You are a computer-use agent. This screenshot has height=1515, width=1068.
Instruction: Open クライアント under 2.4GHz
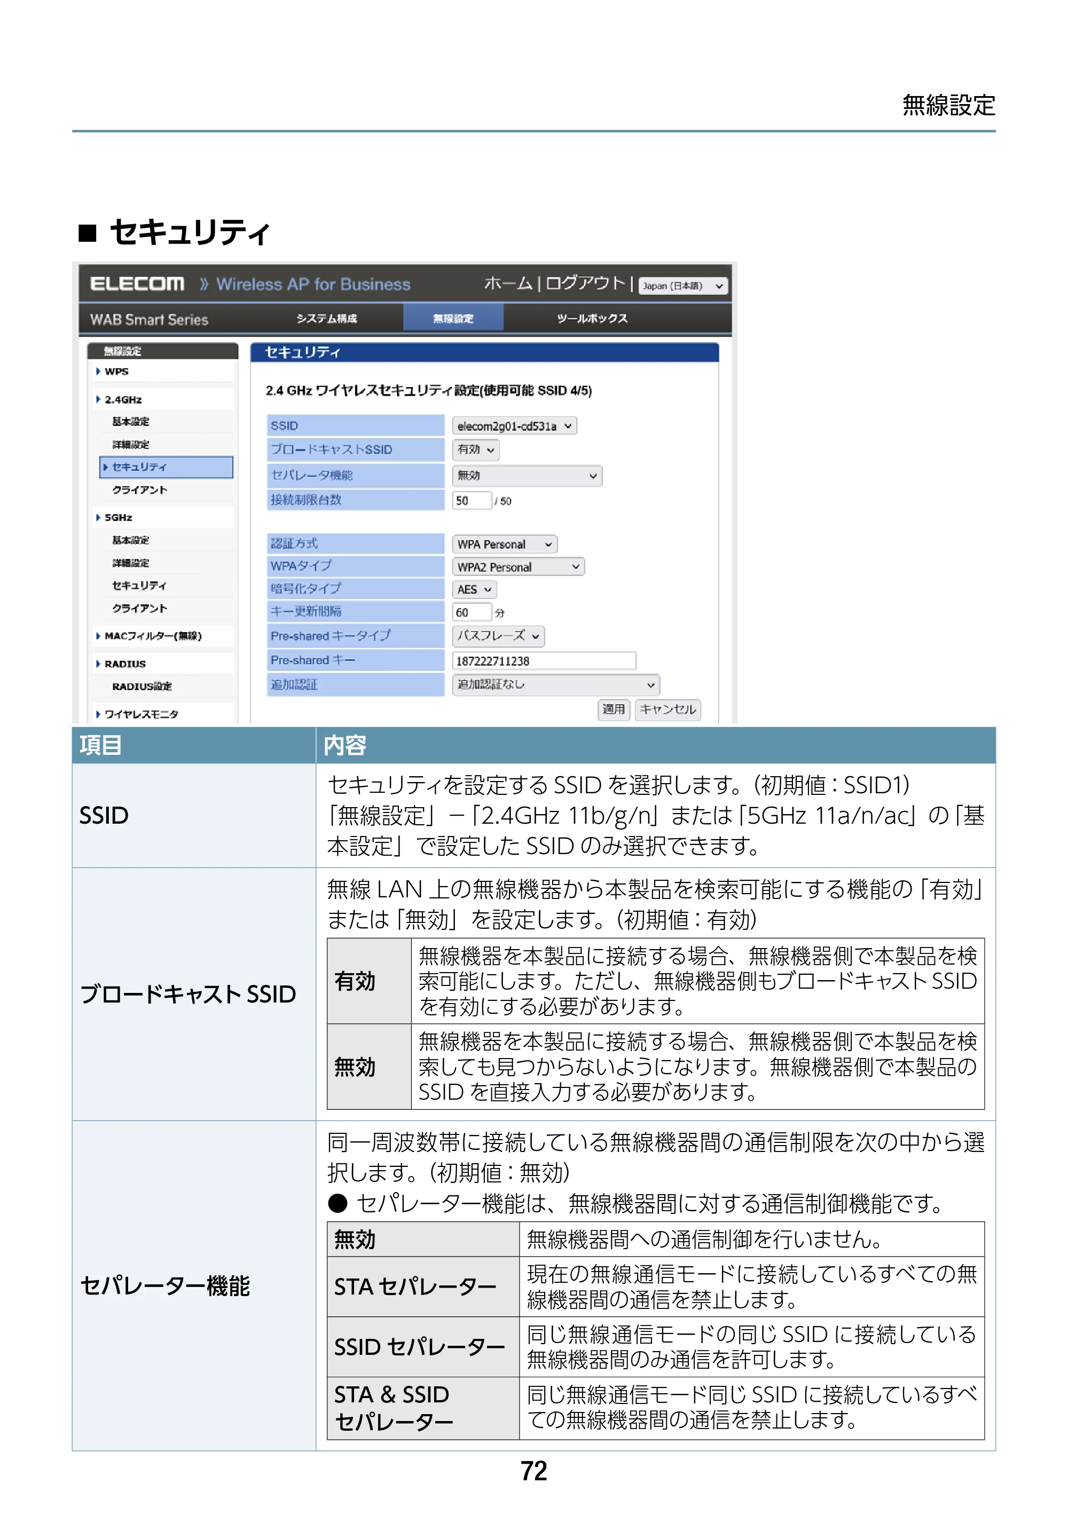pyautogui.click(x=139, y=490)
